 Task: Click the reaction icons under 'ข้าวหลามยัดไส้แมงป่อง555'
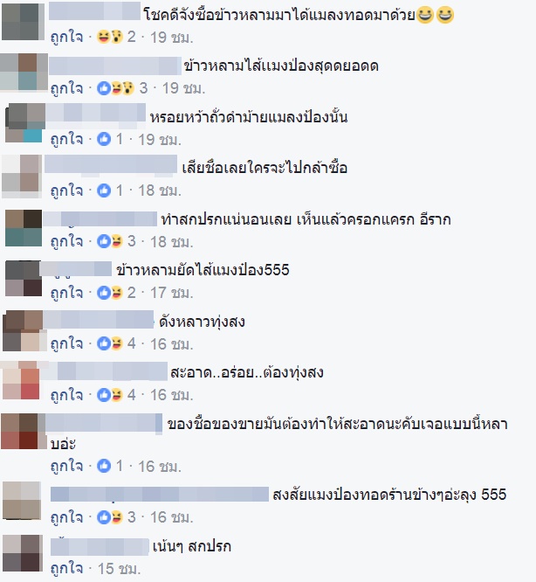coord(110,293)
